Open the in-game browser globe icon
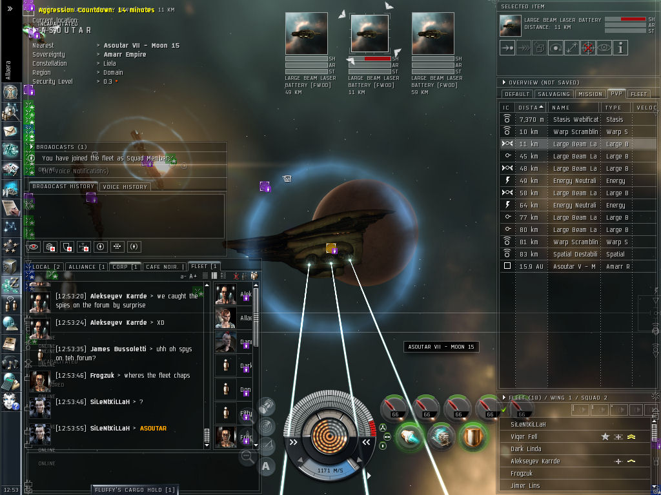Screen dimensions: 661x495 10,324
